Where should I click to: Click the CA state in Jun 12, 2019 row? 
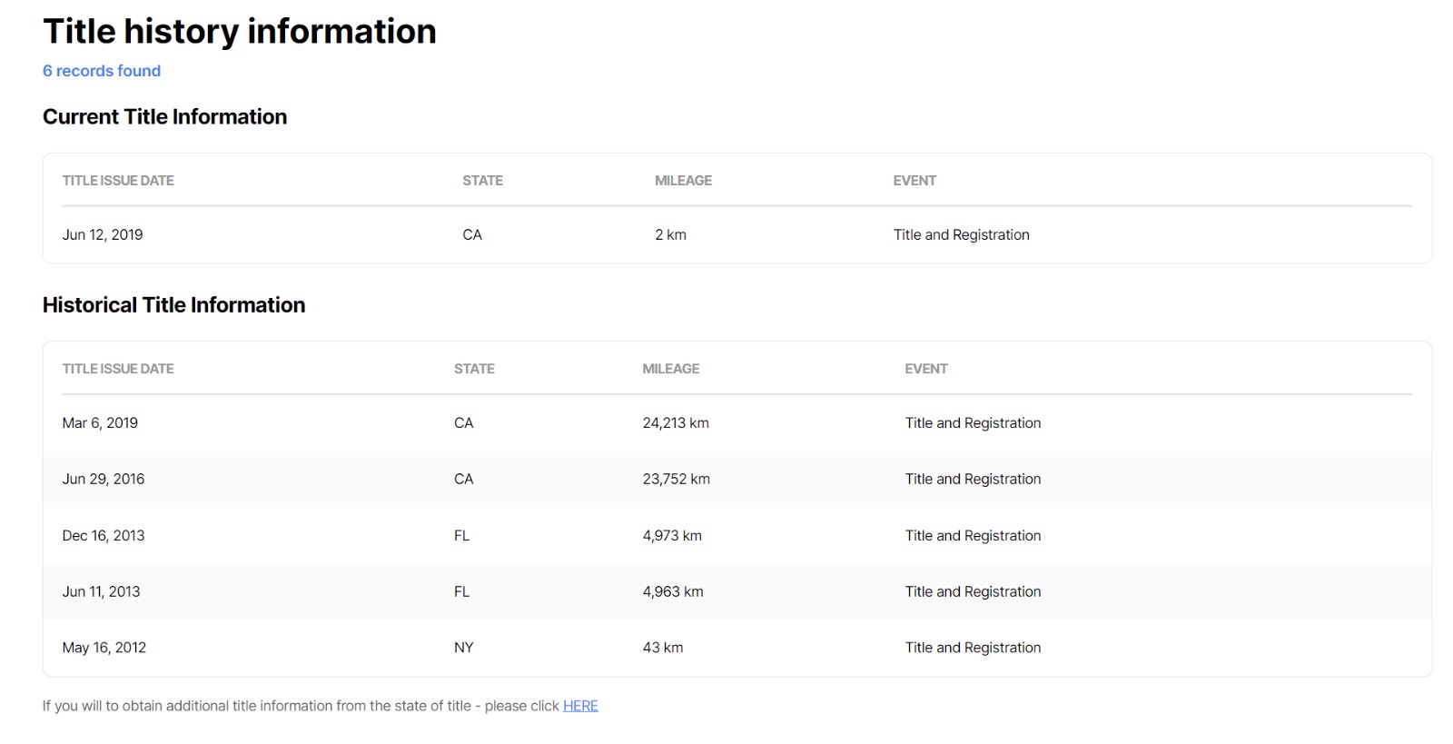[x=472, y=234]
